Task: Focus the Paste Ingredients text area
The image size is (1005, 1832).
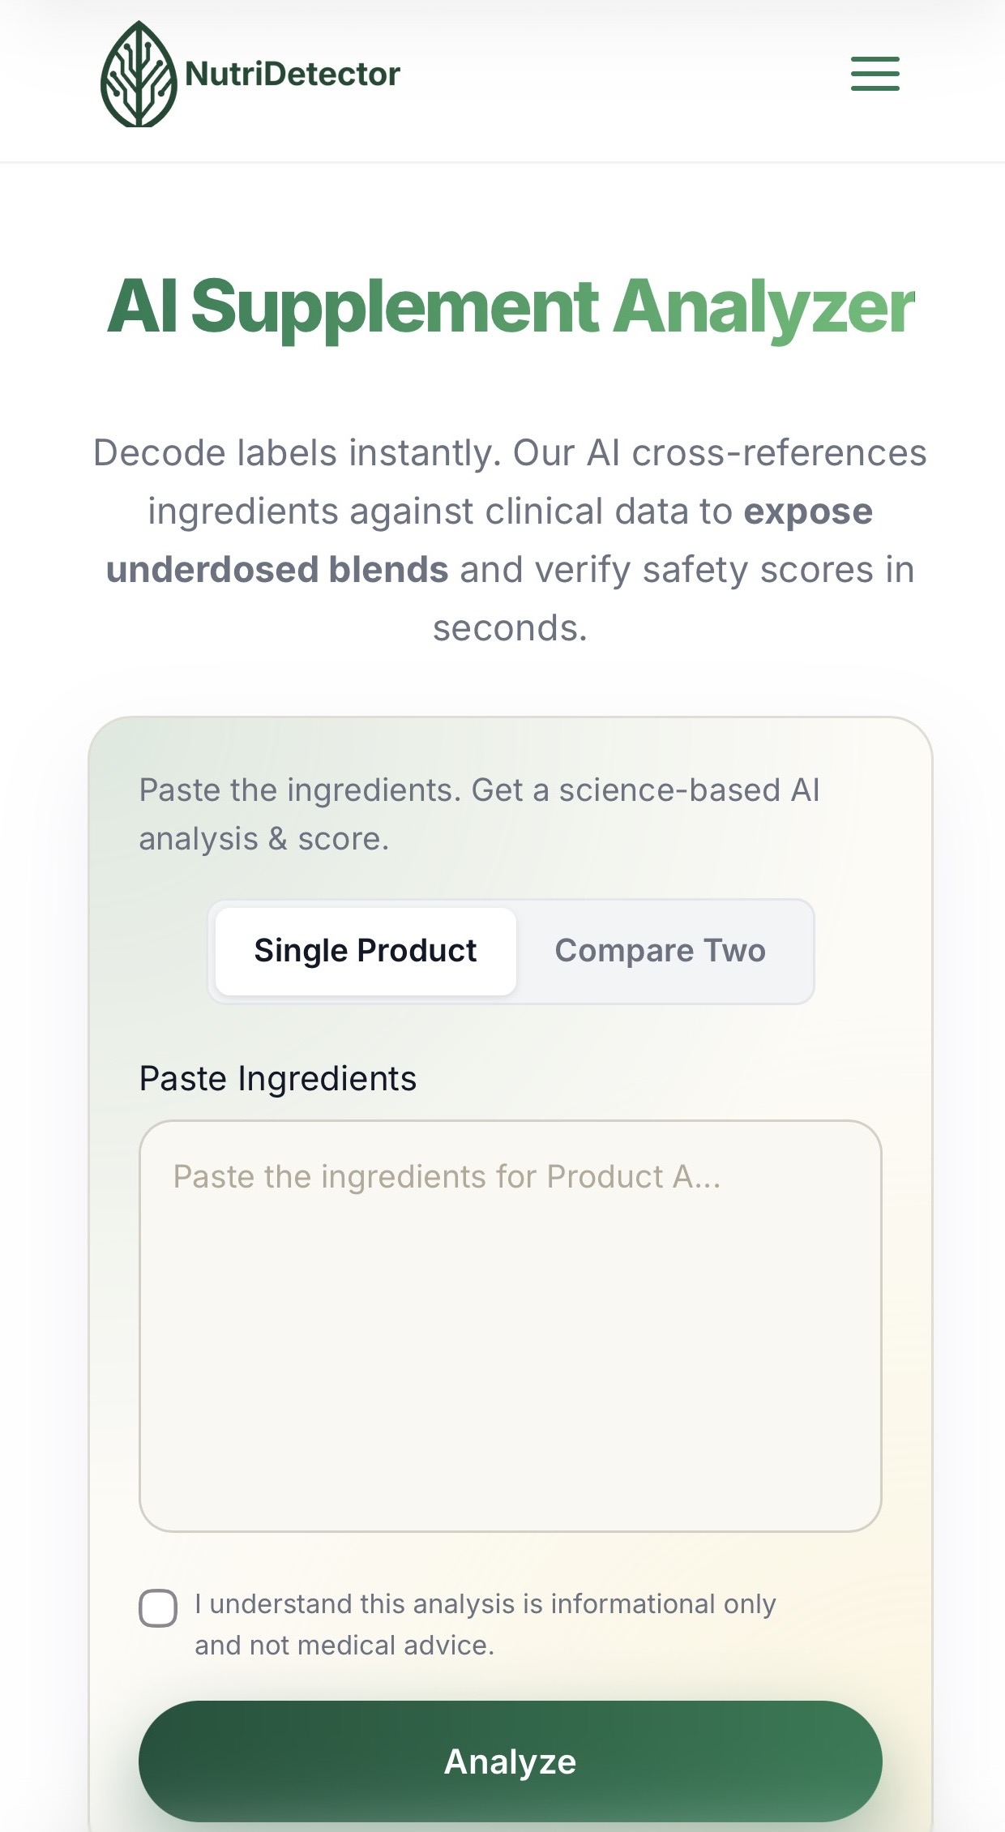Action: (510, 1326)
